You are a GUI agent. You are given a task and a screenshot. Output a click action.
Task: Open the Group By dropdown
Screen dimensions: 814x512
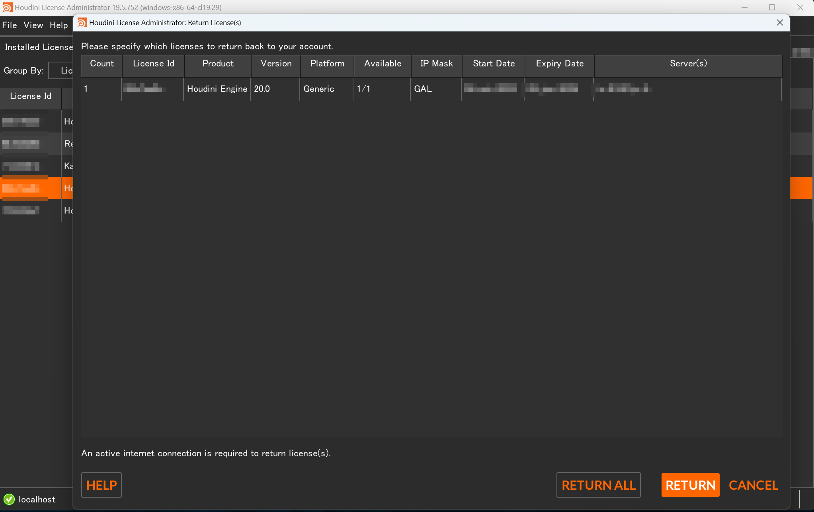point(61,71)
